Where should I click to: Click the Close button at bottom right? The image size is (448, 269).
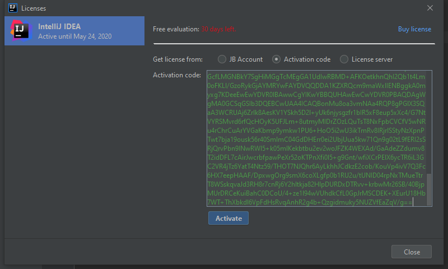[x=411, y=252]
